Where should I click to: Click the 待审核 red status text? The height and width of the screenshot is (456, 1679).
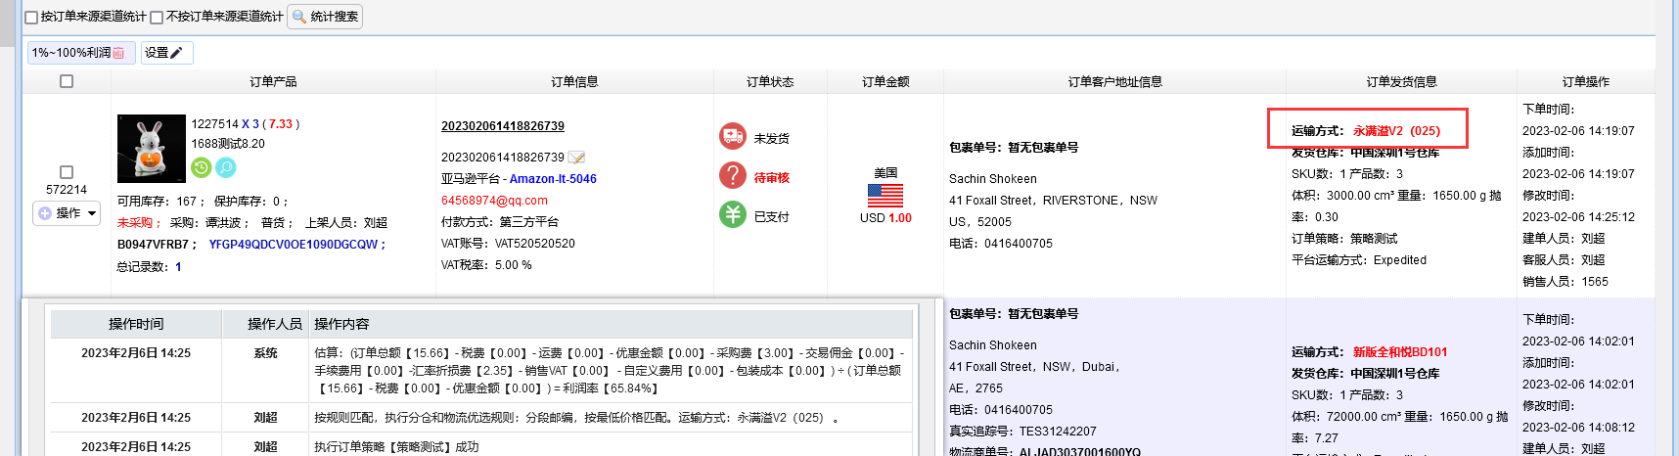[772, 178]
